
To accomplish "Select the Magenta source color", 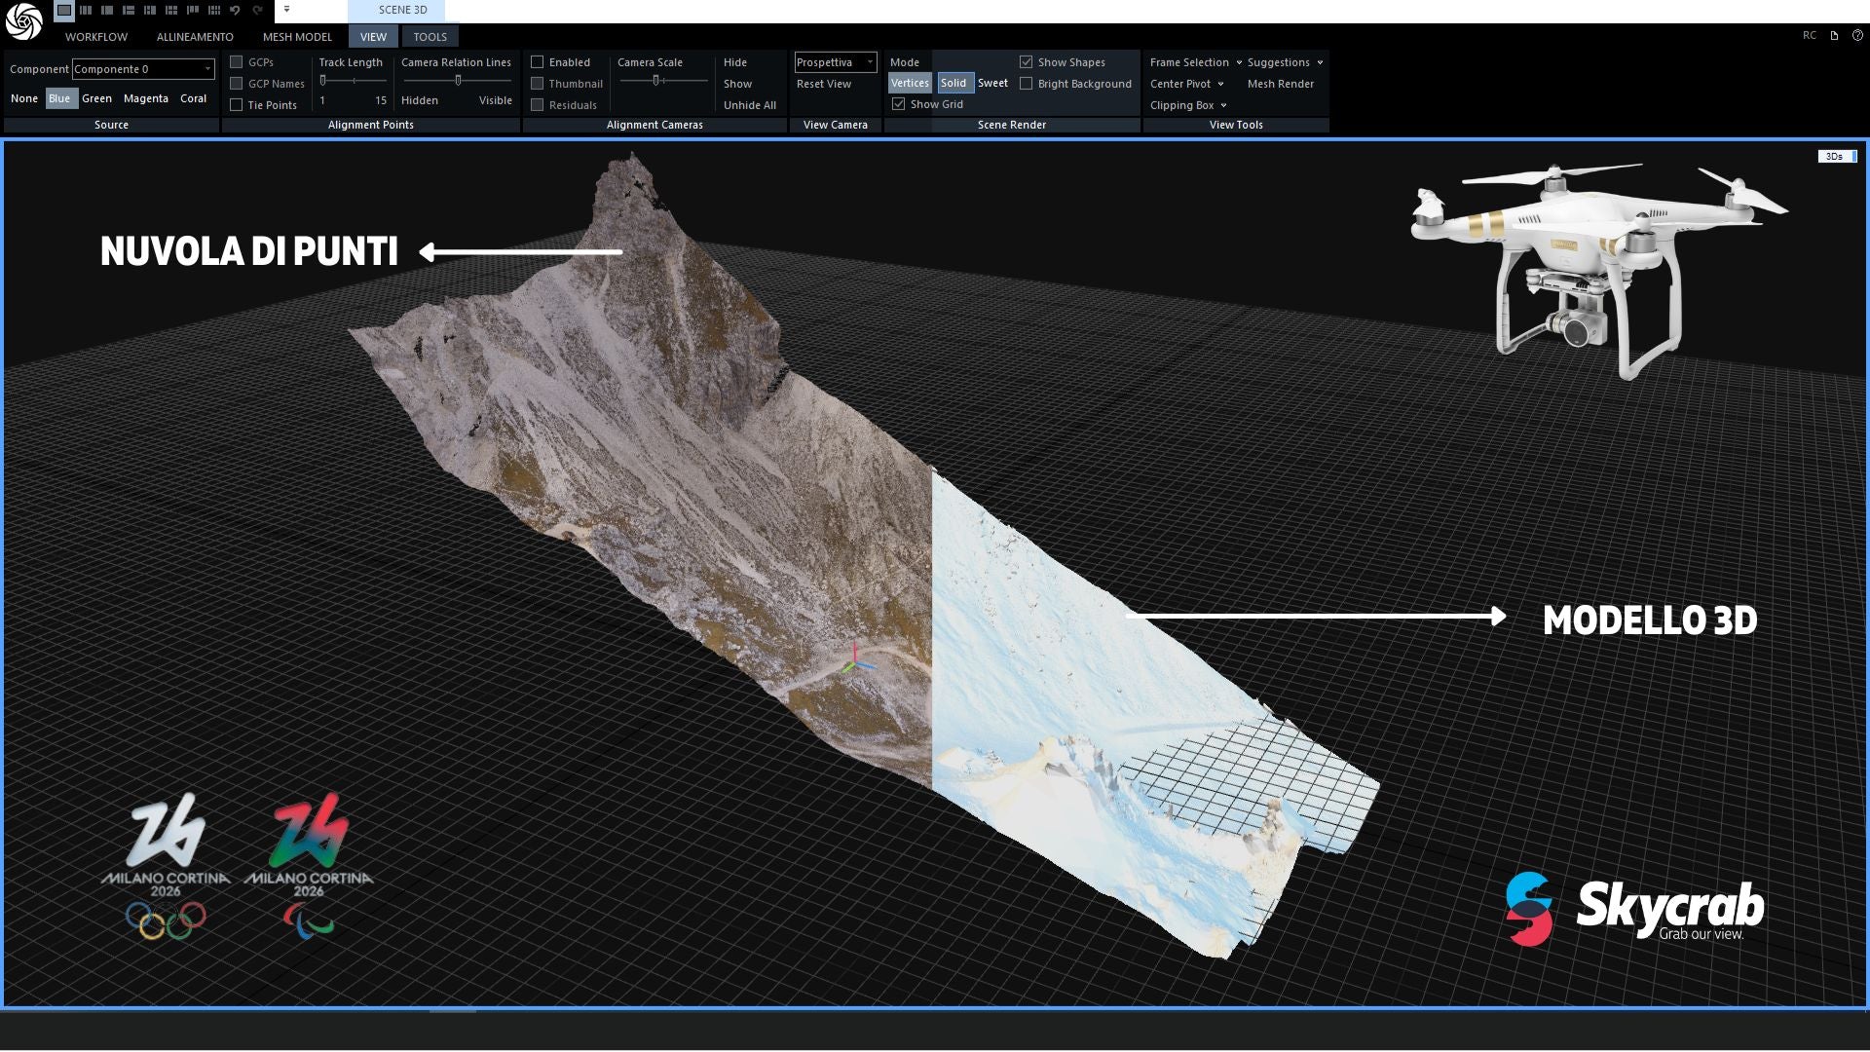I will pyautogui.click(x=145, y=98).
